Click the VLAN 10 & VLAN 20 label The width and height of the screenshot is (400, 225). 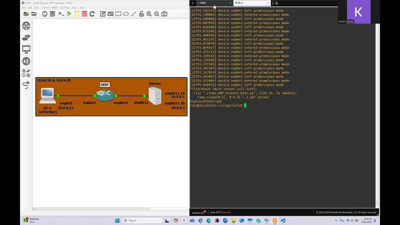click(x=54, y=80)
